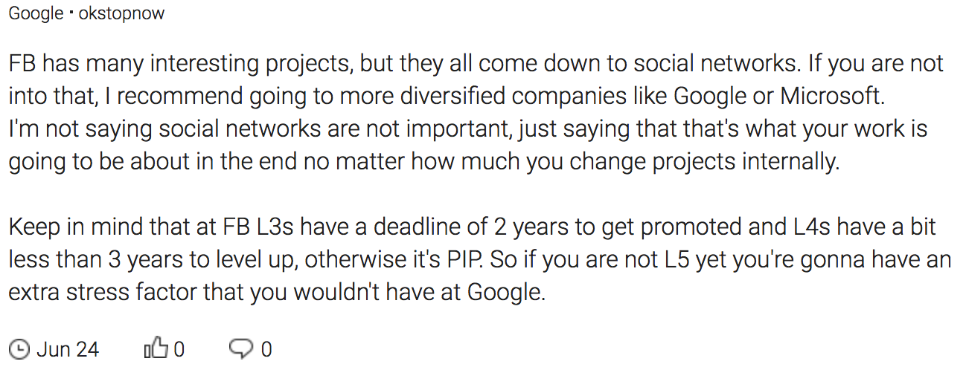Click the line starting "going to be about"
Image resolution: width=966 pixels, height=367 pixels.
(x=423, y=162)
